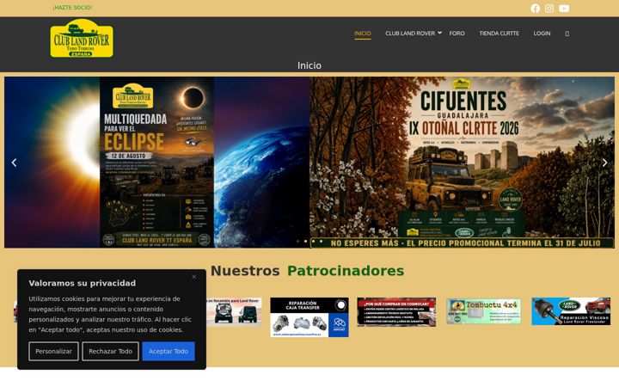619x387 pixels.
Task: Open the Reparación Caja Transfer sponsor banner
Action: (309, 317)
